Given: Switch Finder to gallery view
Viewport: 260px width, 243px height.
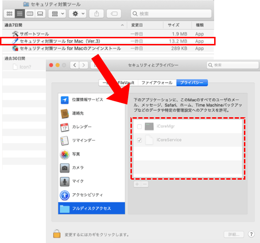Looking at the screenshot, I should [x=40, y=14].
